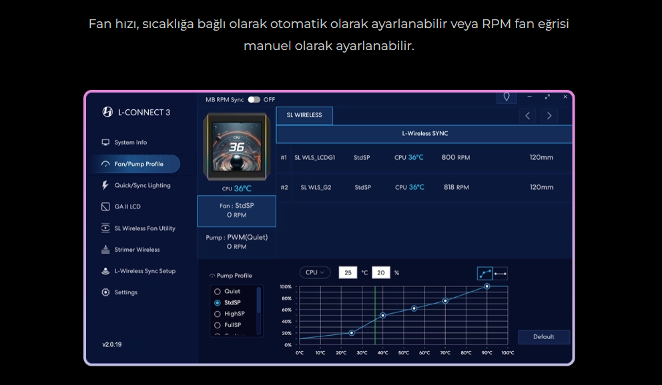
Task: Open the GA II LCD icon
Action: click(105, 206)
